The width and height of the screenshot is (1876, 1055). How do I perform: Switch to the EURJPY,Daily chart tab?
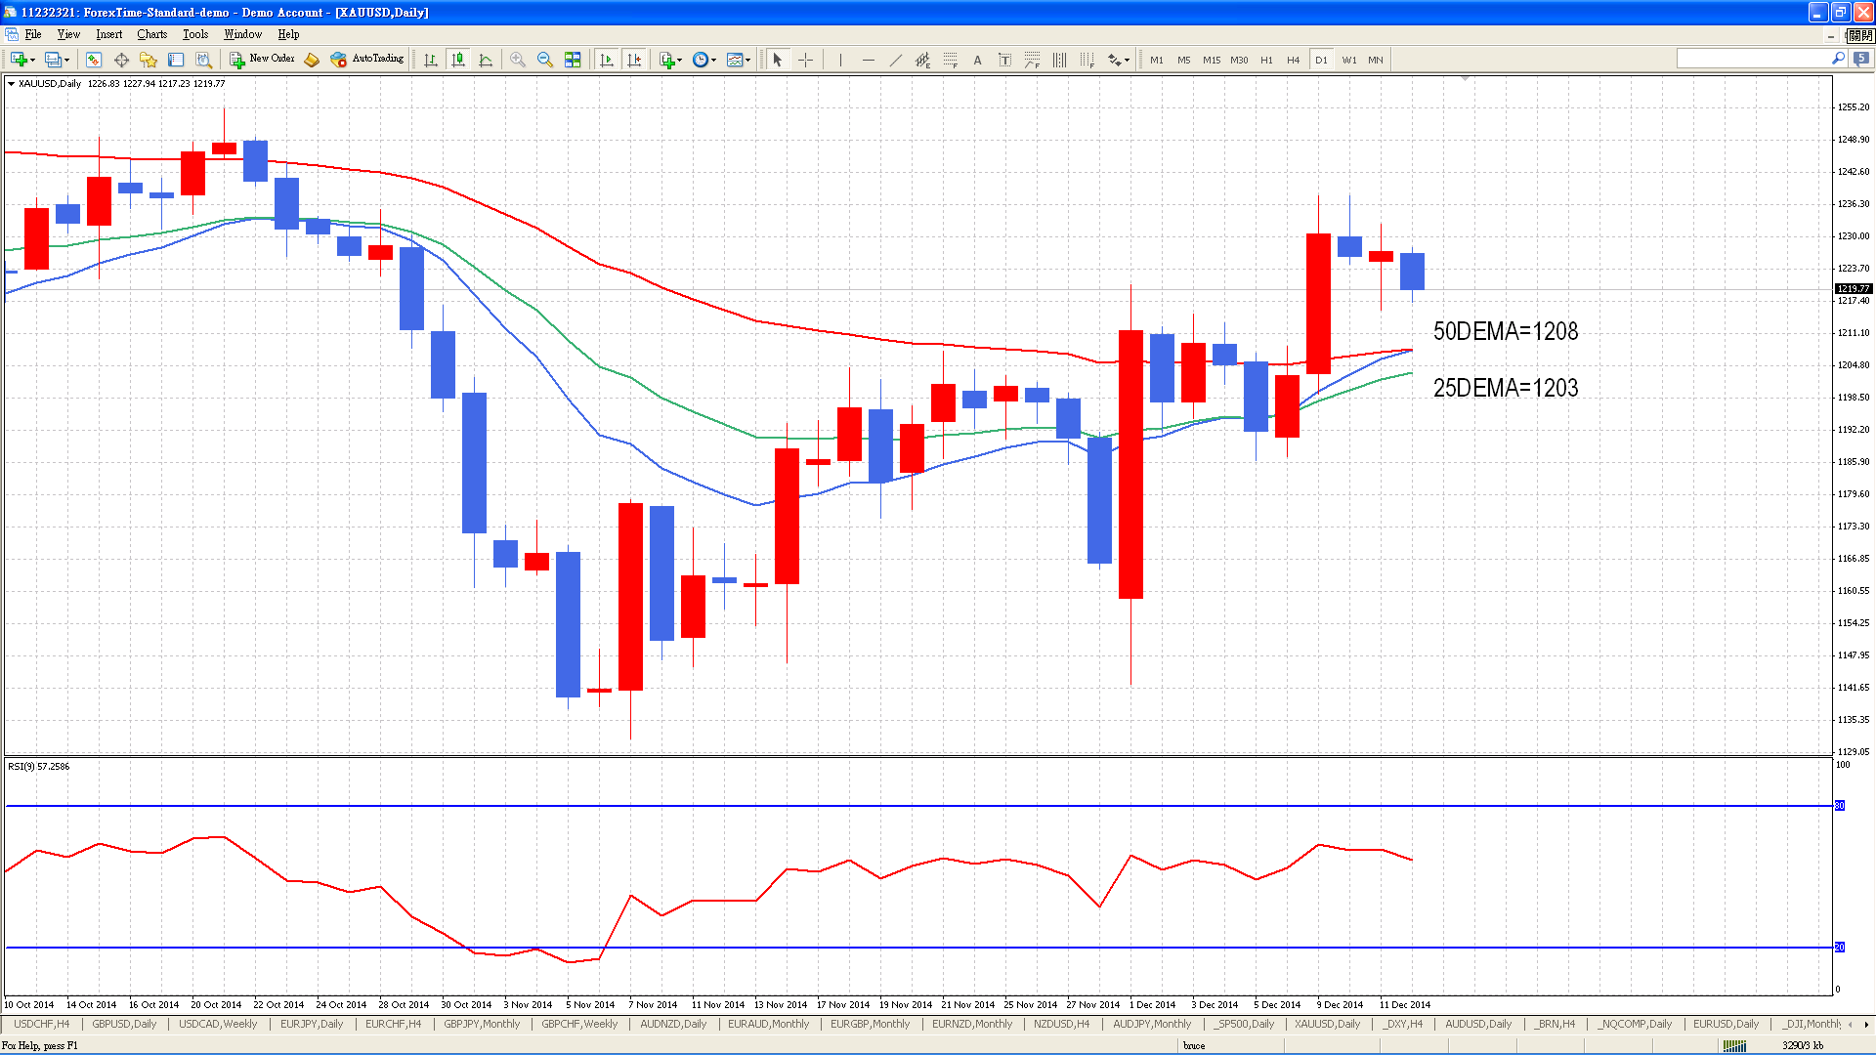pyautogui.click(x=312, y=1024)
